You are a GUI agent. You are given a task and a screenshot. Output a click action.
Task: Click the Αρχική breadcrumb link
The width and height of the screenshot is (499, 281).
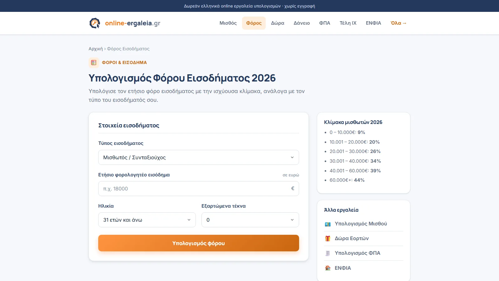click(x=95, y=49)
